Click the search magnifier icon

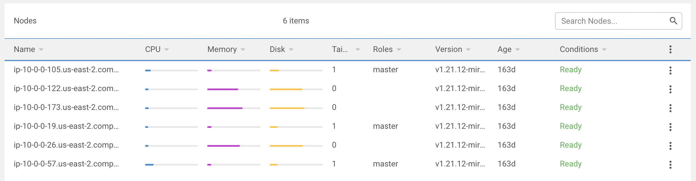[x=673, y=21]
